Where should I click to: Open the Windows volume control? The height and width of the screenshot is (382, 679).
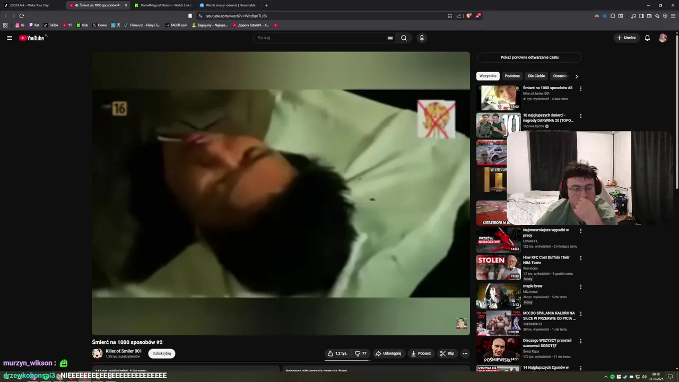coord(645,377)
